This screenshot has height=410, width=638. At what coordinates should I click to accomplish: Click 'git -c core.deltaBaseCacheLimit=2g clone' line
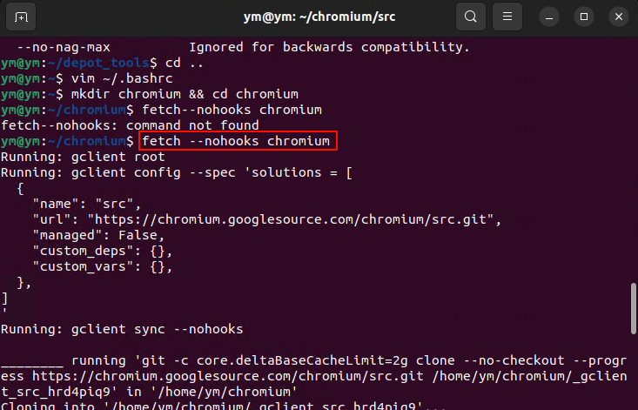click(313, 360)
